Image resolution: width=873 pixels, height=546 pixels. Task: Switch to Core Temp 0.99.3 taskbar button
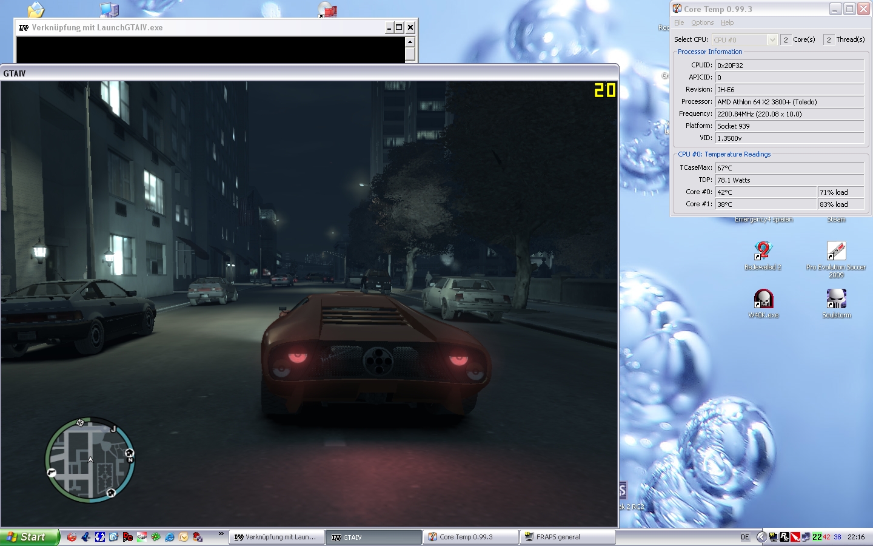click(x=470, y=537)
